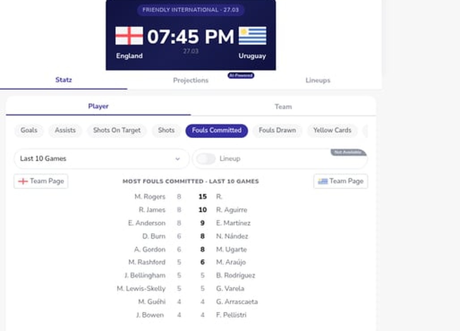Image resolution: width=460 pixels, height=331 pixels.
Task: Select the Team stats tab
Action: (x=283, y=106)
